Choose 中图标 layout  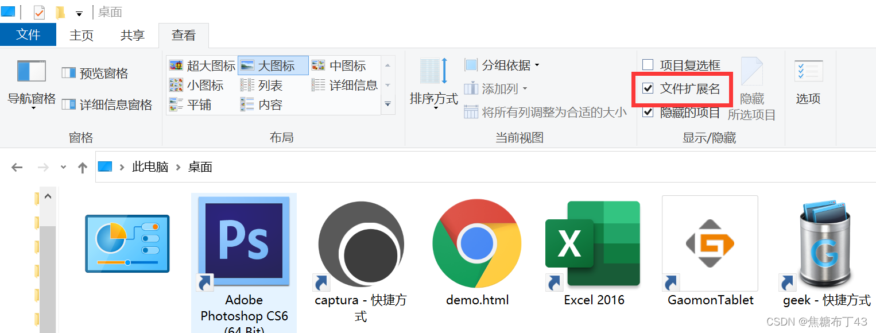pos(339,65)
